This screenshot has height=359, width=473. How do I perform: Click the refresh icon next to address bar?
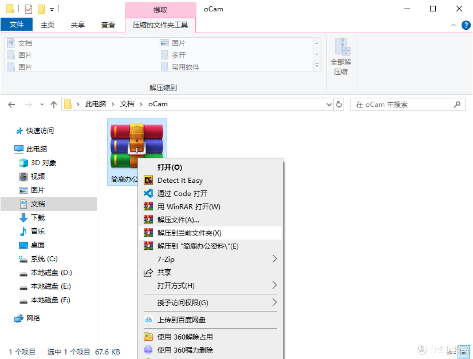(x=339, y=104)
